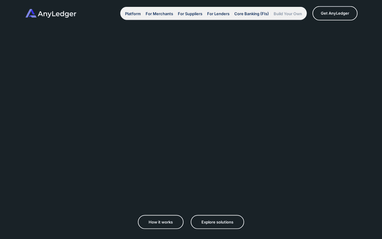
Task: Click the Explore solutions button
Action: click(217, 222)
